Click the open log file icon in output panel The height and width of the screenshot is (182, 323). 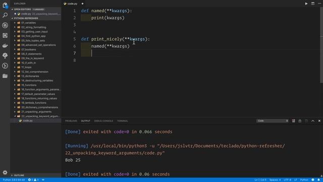point(306,121)
